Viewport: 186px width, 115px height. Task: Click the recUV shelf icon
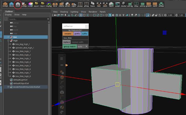click(155, 4)
